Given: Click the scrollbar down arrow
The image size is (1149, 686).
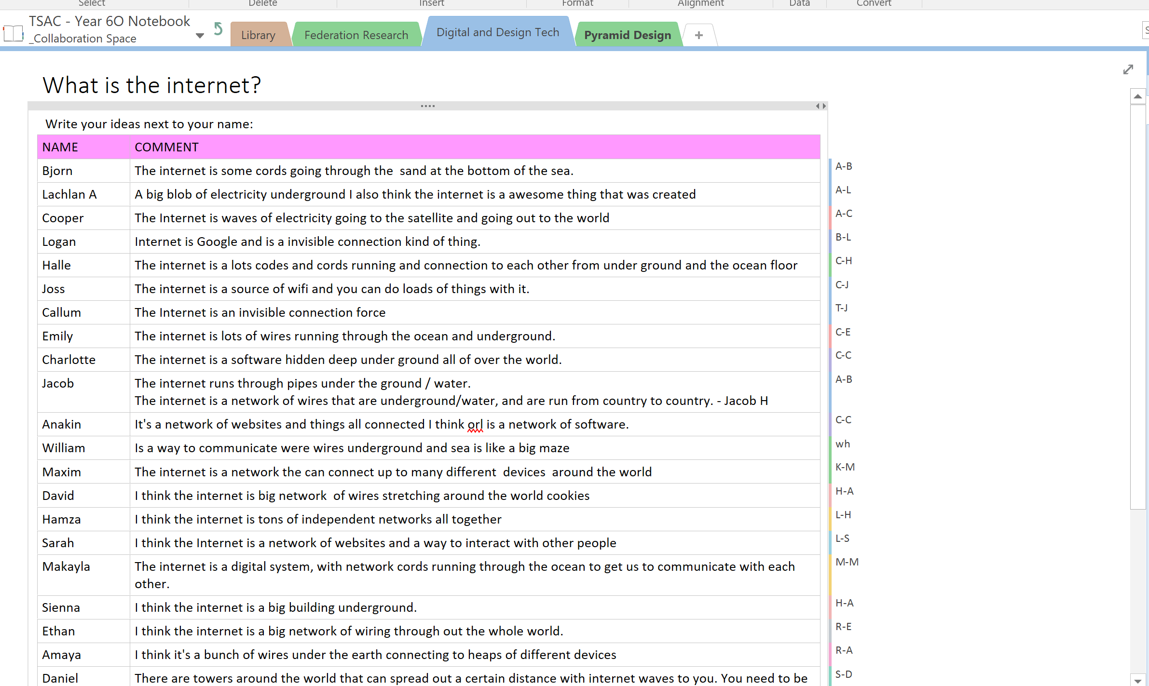Looking at the screenshot, I should point(1138,680).
